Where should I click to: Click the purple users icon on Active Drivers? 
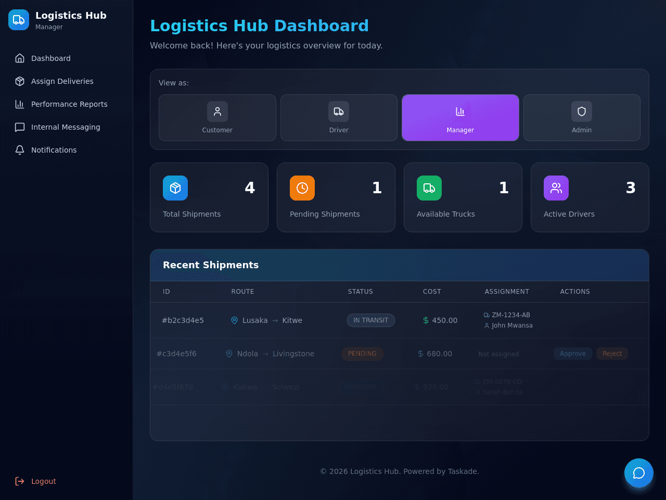click(x=556, y=188)
